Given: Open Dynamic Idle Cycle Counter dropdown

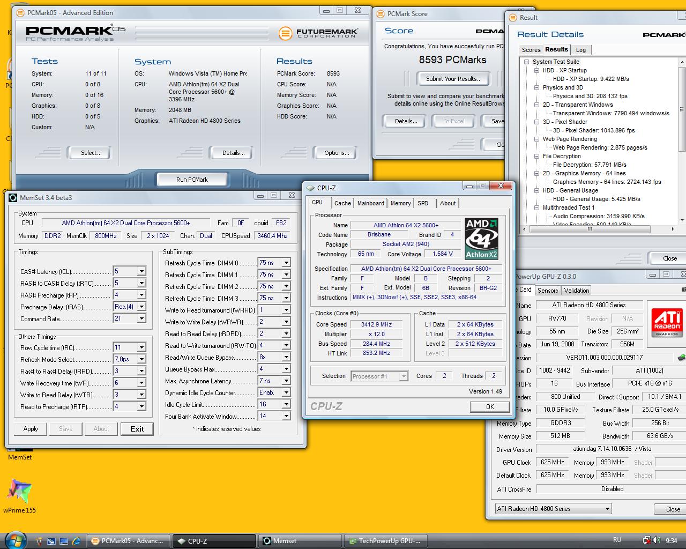Looking at the screenshot, I should click(x=286, y=392).
